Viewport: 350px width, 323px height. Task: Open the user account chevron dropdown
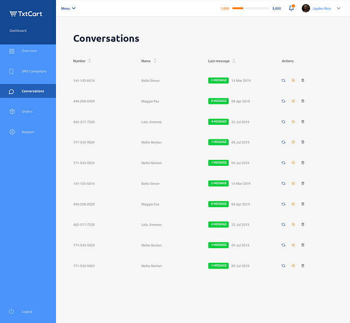tap(339, 8)
